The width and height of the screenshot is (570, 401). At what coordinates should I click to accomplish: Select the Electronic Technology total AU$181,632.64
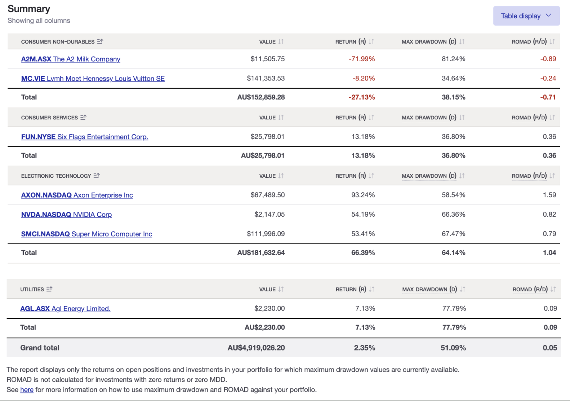pyautogui.click(x=261, y=253)
